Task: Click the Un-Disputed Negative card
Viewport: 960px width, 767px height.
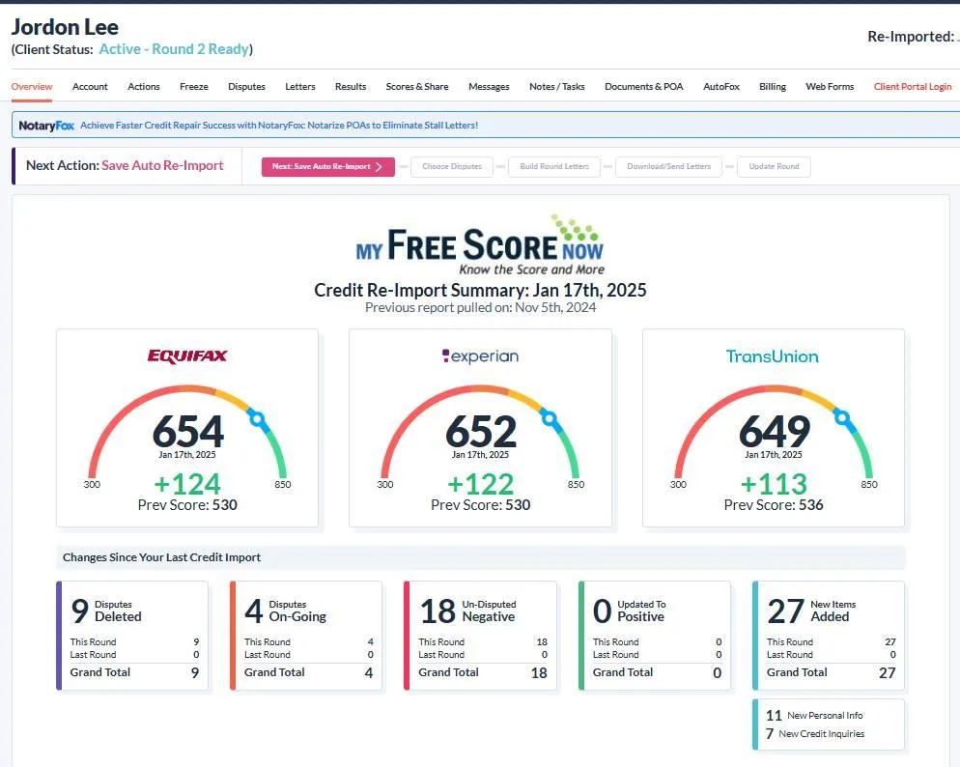Action: pos(481,636)
